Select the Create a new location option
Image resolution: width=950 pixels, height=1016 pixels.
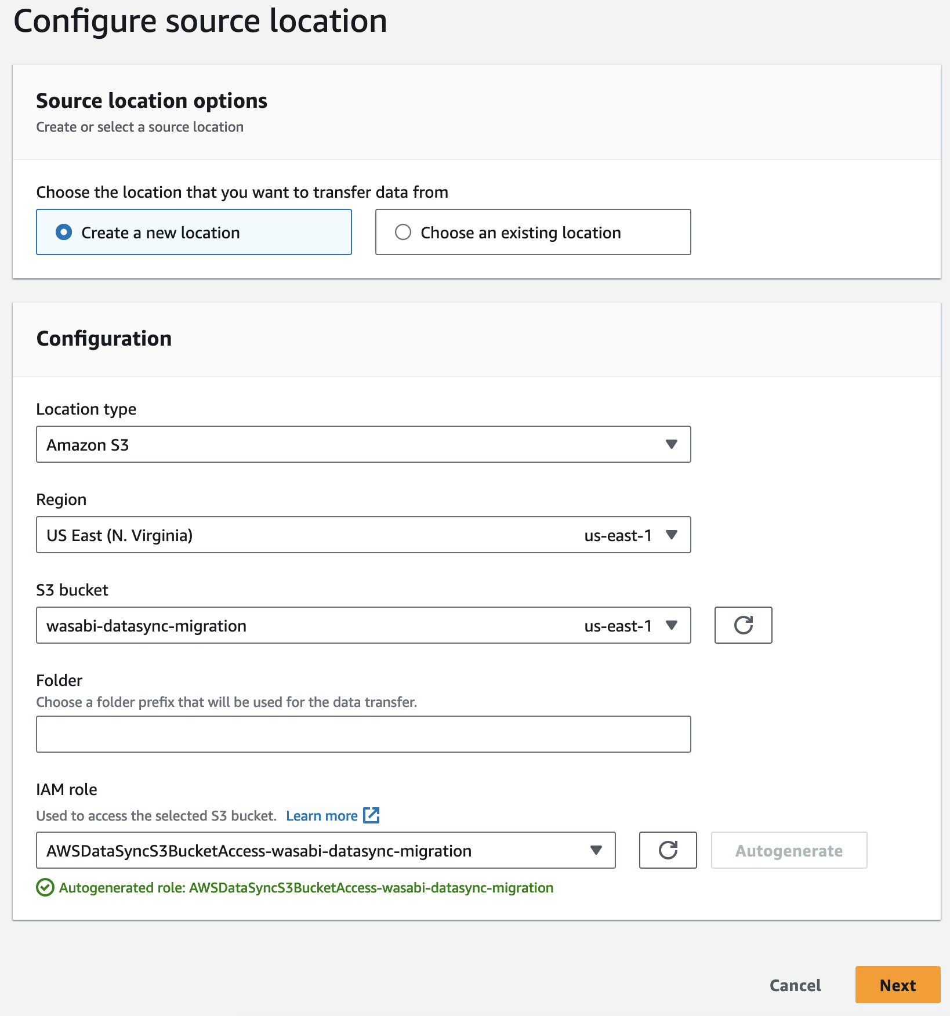194,232
